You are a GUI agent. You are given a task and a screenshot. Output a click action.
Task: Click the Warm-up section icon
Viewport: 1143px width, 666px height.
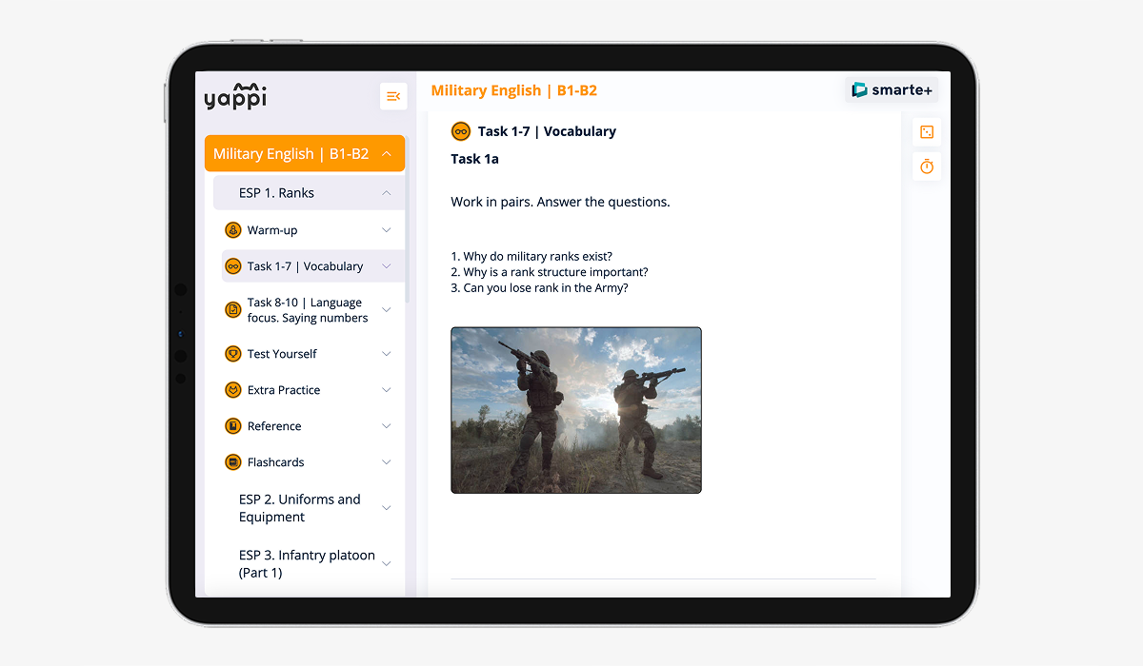pyautogui.click(x=232, y=230)
